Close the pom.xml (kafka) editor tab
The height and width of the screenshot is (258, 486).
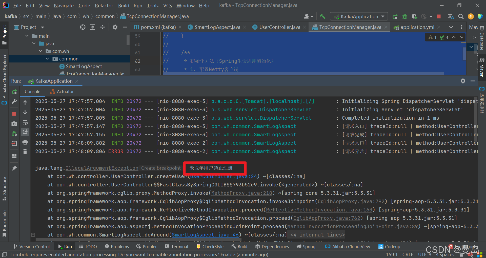coord(180,27)
